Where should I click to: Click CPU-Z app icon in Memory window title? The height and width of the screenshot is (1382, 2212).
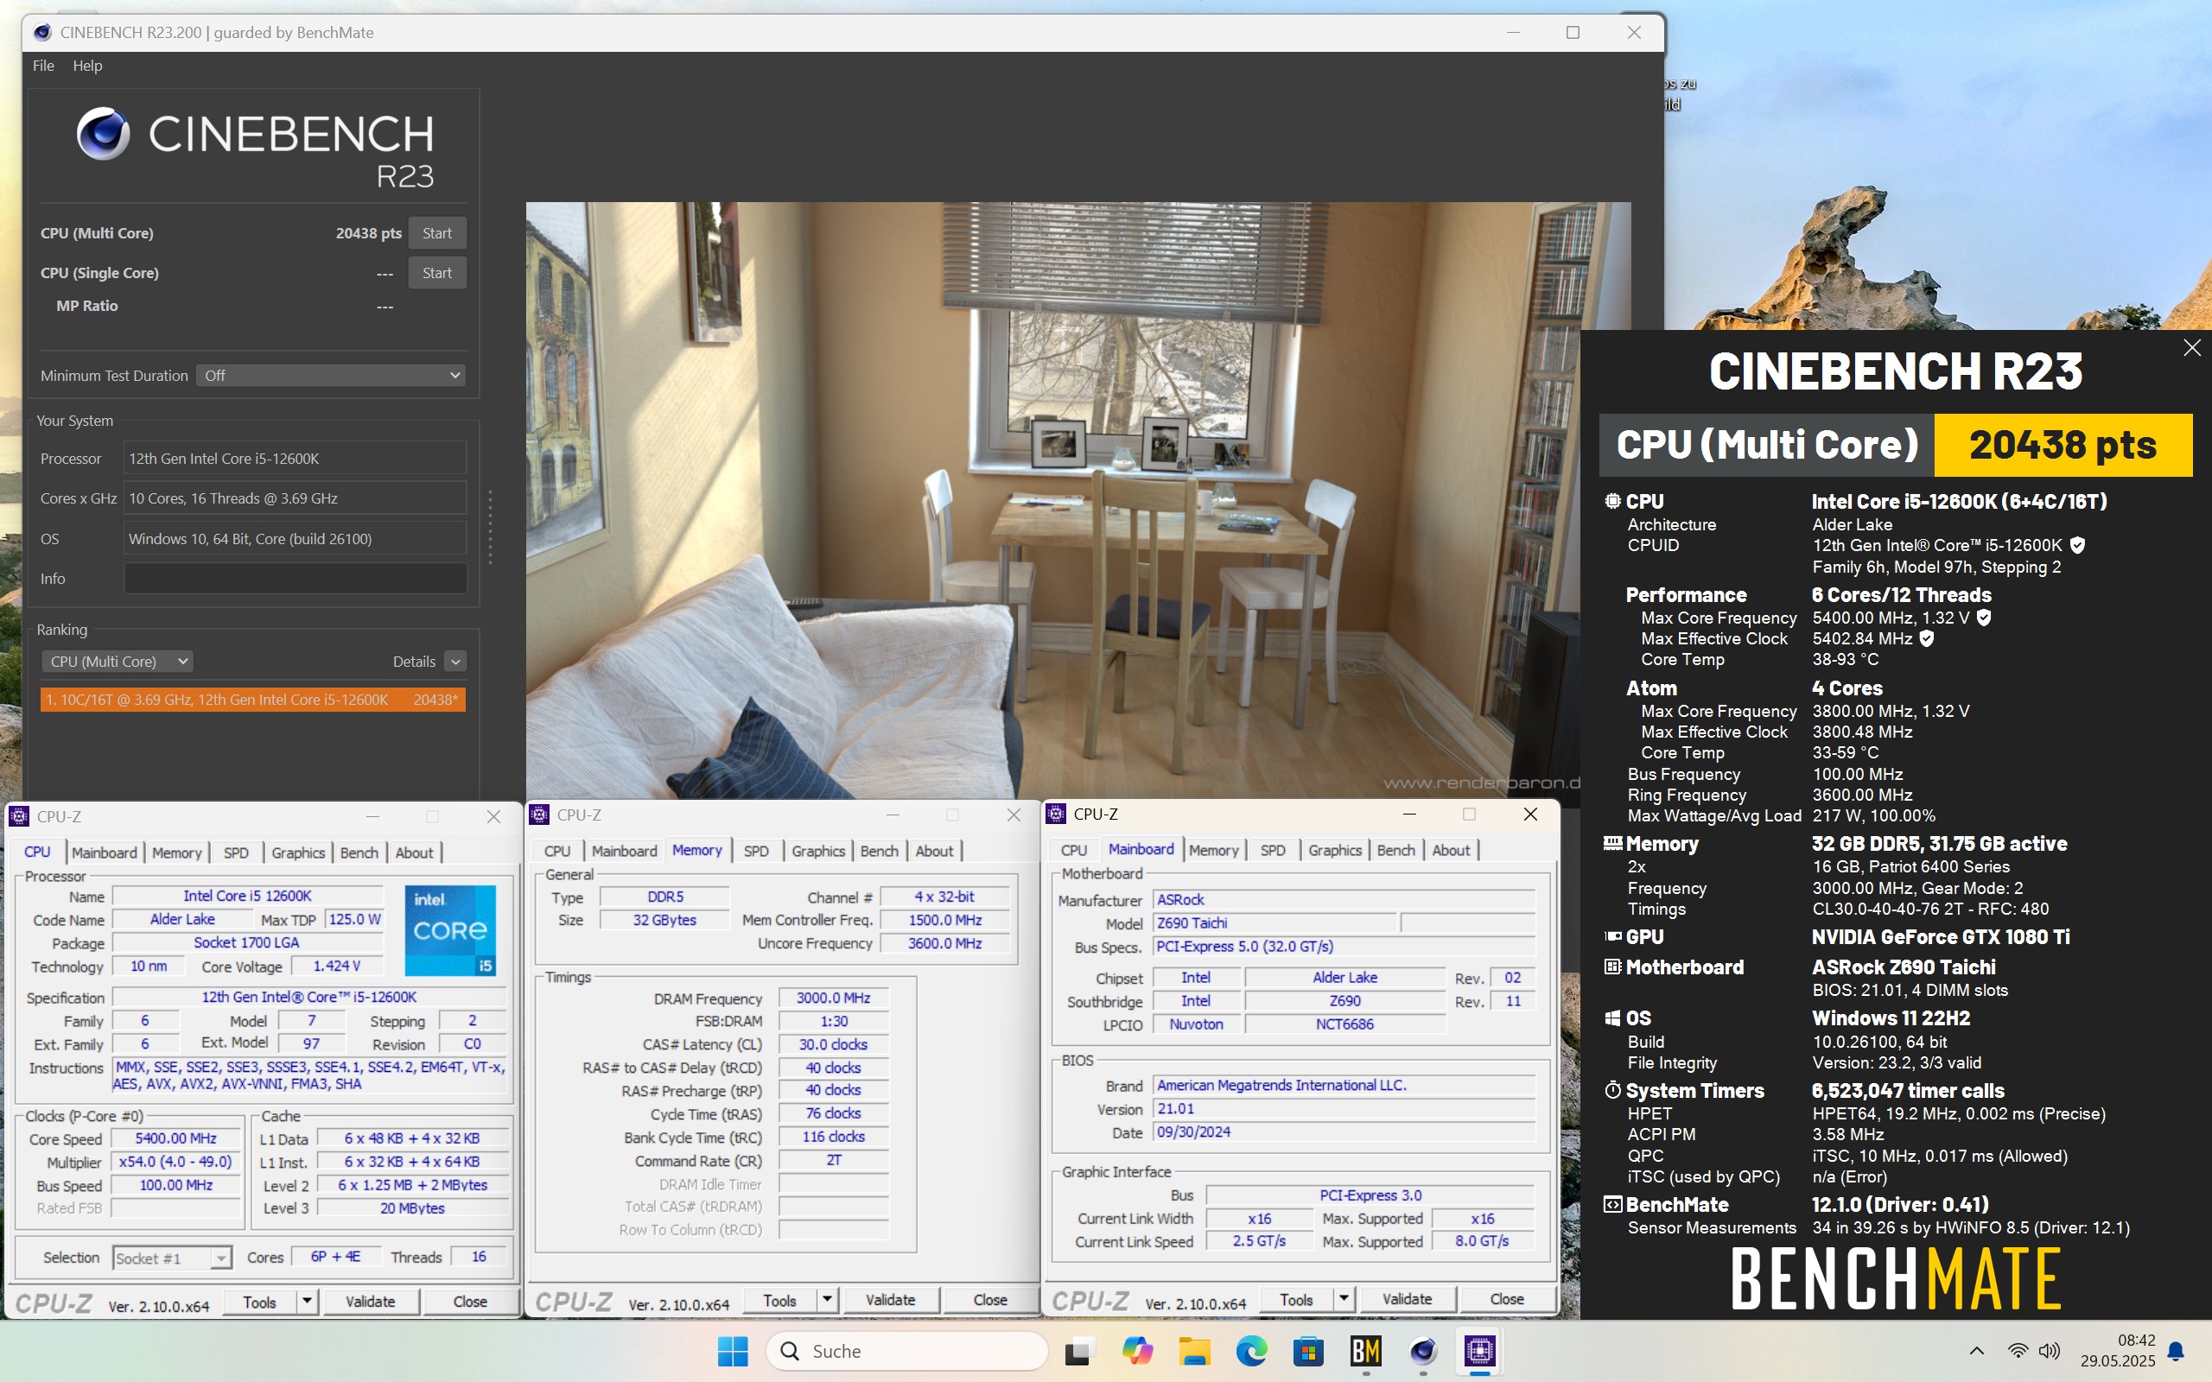tap(539, 815)
